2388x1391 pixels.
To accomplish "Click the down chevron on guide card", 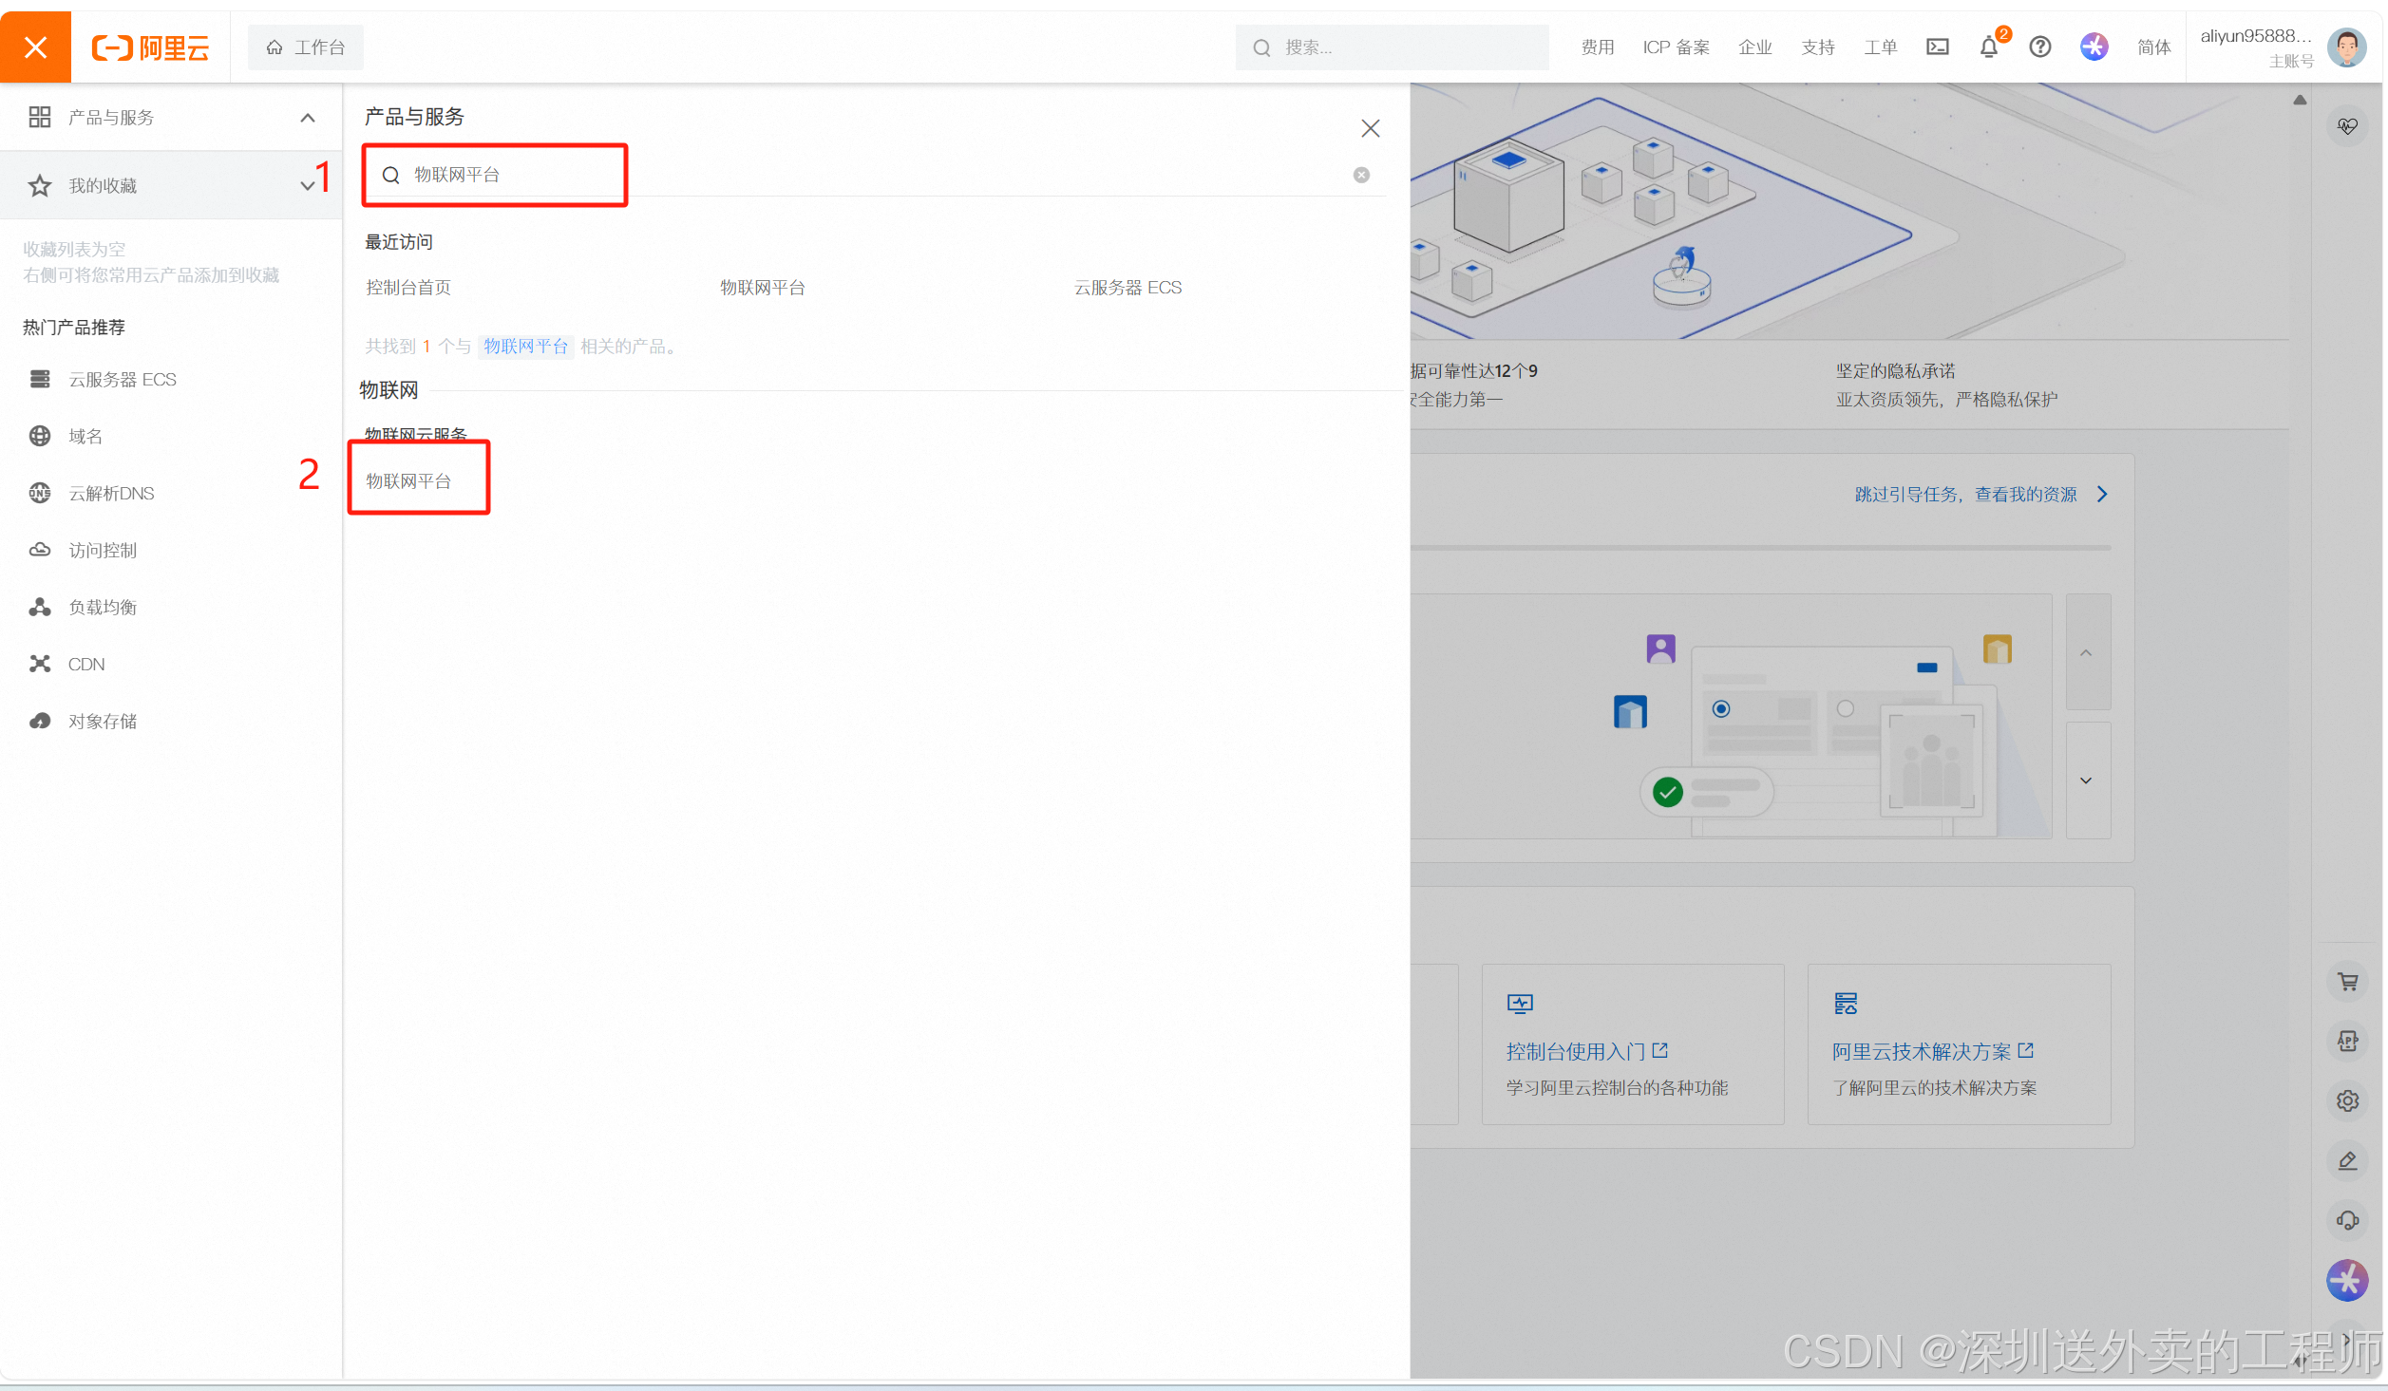I will click(2086, 780).
